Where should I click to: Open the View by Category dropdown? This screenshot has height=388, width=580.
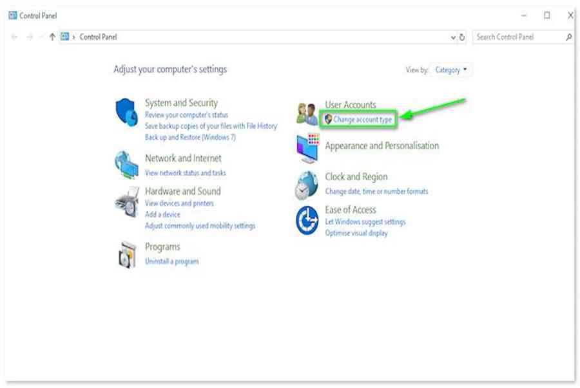[451, 69]
